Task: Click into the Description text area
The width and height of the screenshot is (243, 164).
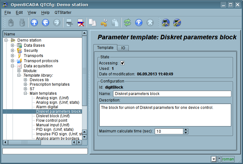Action: point(165,115)
